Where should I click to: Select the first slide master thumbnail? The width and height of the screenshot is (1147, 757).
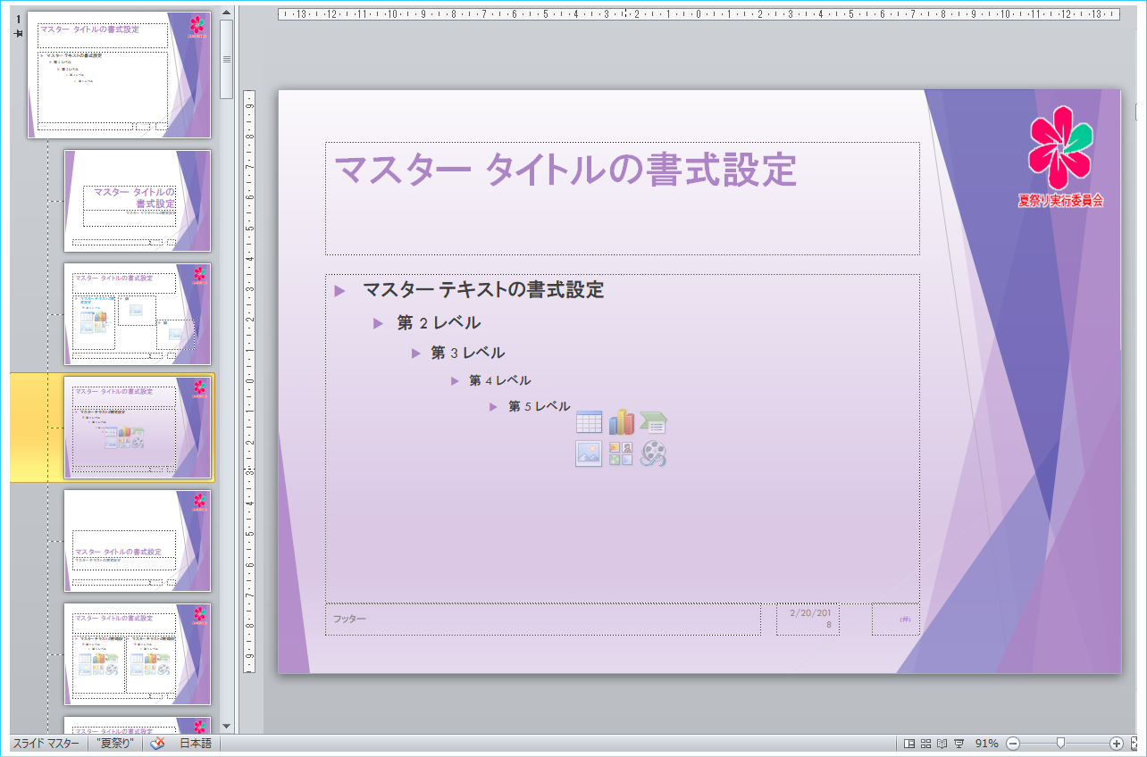[119, 75]
